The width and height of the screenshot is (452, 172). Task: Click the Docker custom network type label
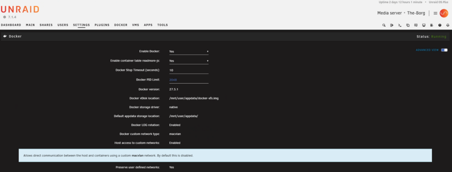(140, 134)
